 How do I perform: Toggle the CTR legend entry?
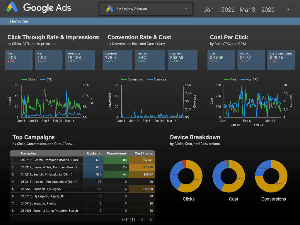click(46, 79)
